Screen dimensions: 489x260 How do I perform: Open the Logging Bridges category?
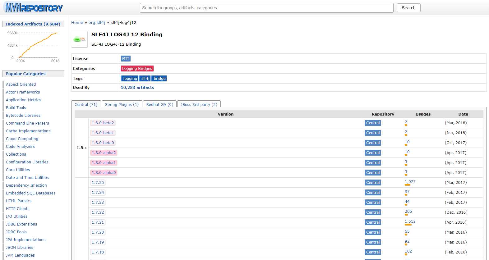137,69
